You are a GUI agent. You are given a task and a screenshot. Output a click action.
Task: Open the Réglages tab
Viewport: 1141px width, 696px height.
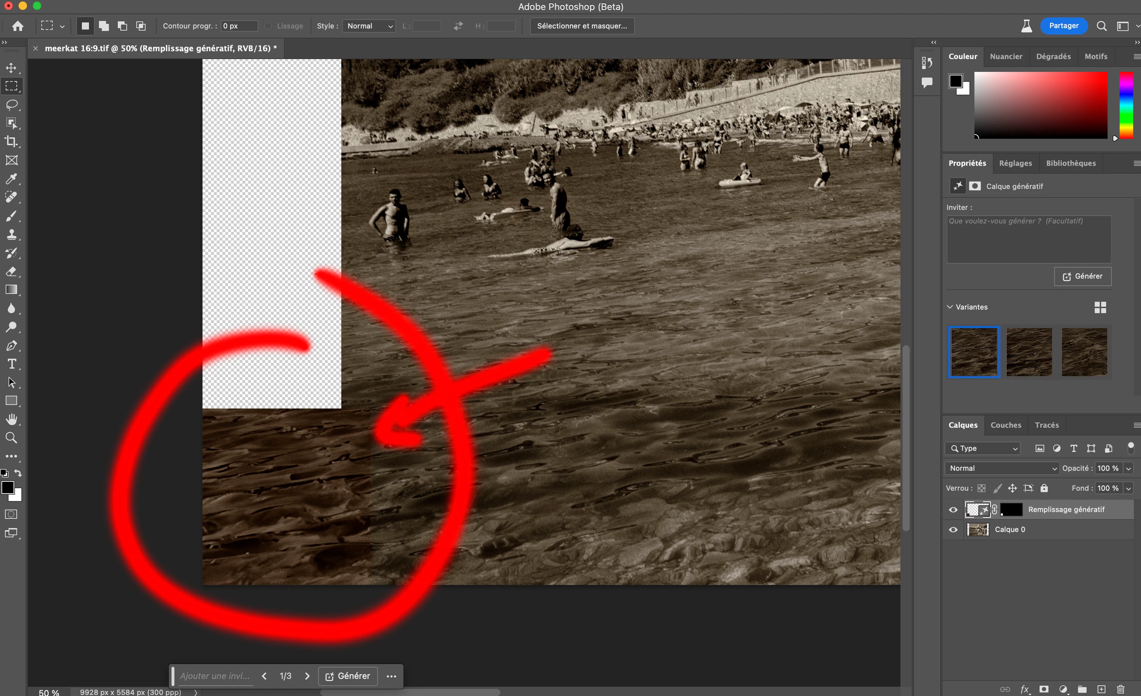point(1015,163)
